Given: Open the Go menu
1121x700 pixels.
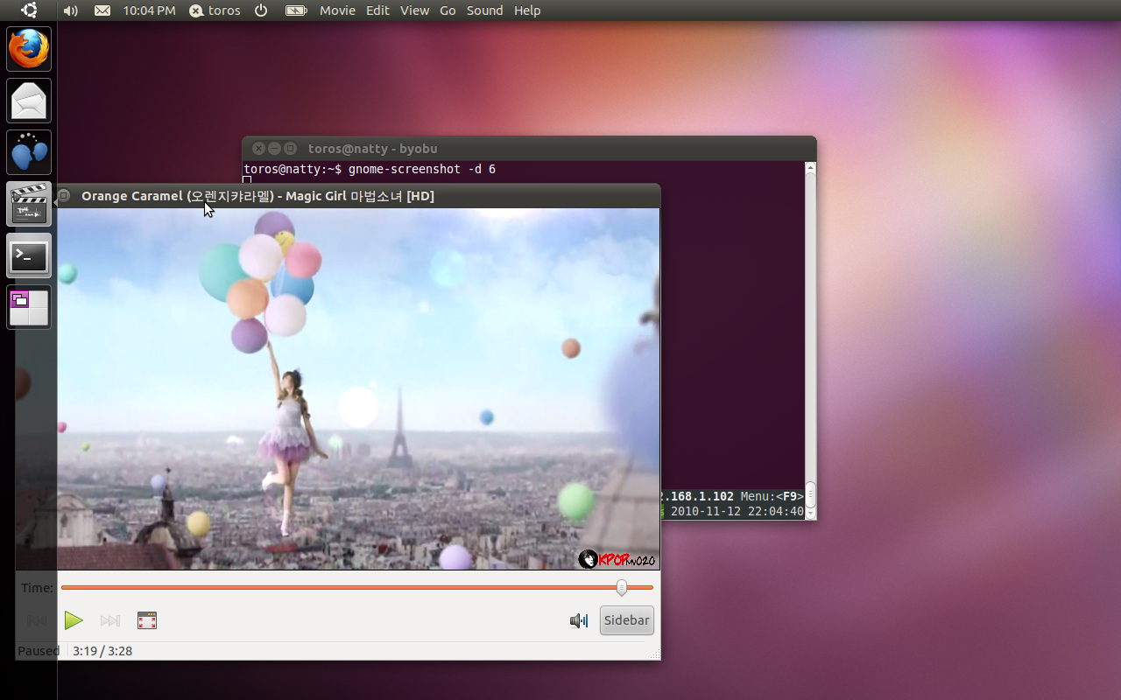Looking at the screenshot, I should [x=448, y=10].
